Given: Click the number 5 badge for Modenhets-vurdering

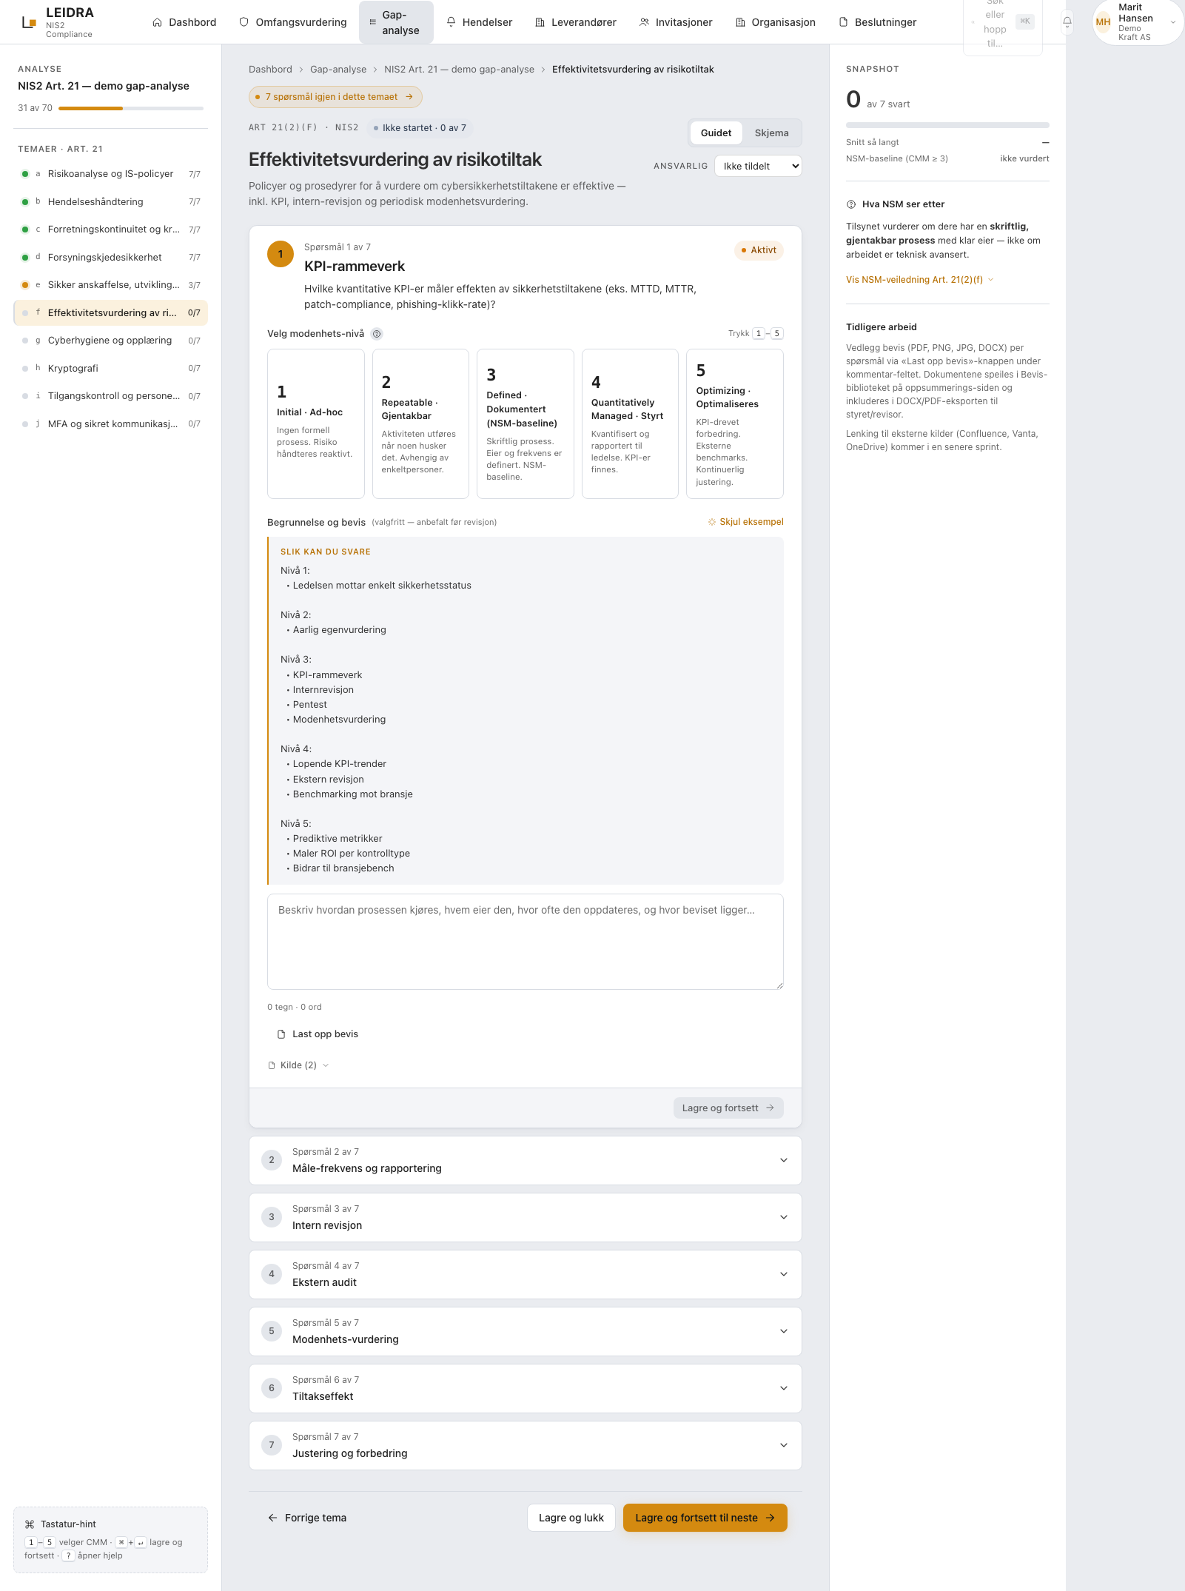Looking at the screenshot, I should (272, 1331).
